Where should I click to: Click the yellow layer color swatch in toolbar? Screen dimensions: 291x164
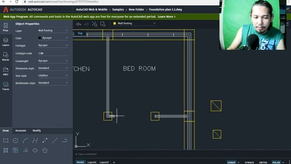115,23
